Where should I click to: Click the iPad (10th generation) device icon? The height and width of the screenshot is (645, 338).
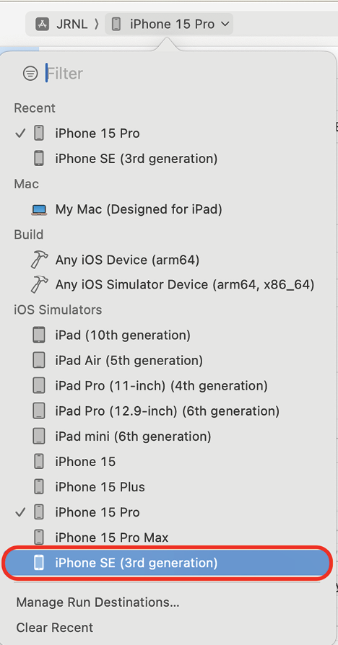(x=39, y=335)
